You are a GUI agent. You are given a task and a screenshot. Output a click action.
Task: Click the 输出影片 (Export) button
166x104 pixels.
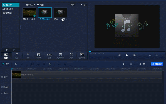coord(157,64)
